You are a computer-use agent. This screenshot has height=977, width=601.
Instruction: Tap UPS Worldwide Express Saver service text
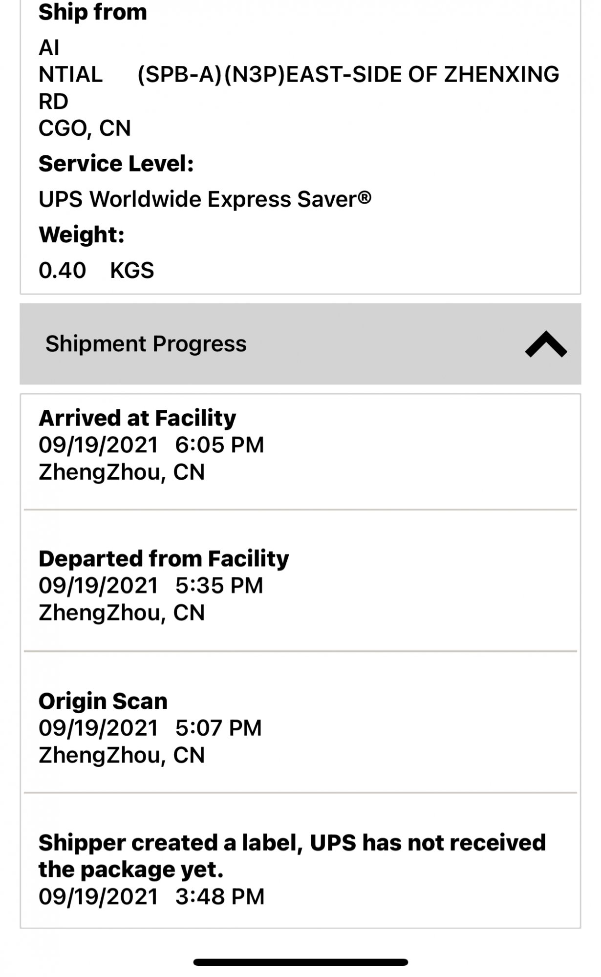(x=205, y=199)
